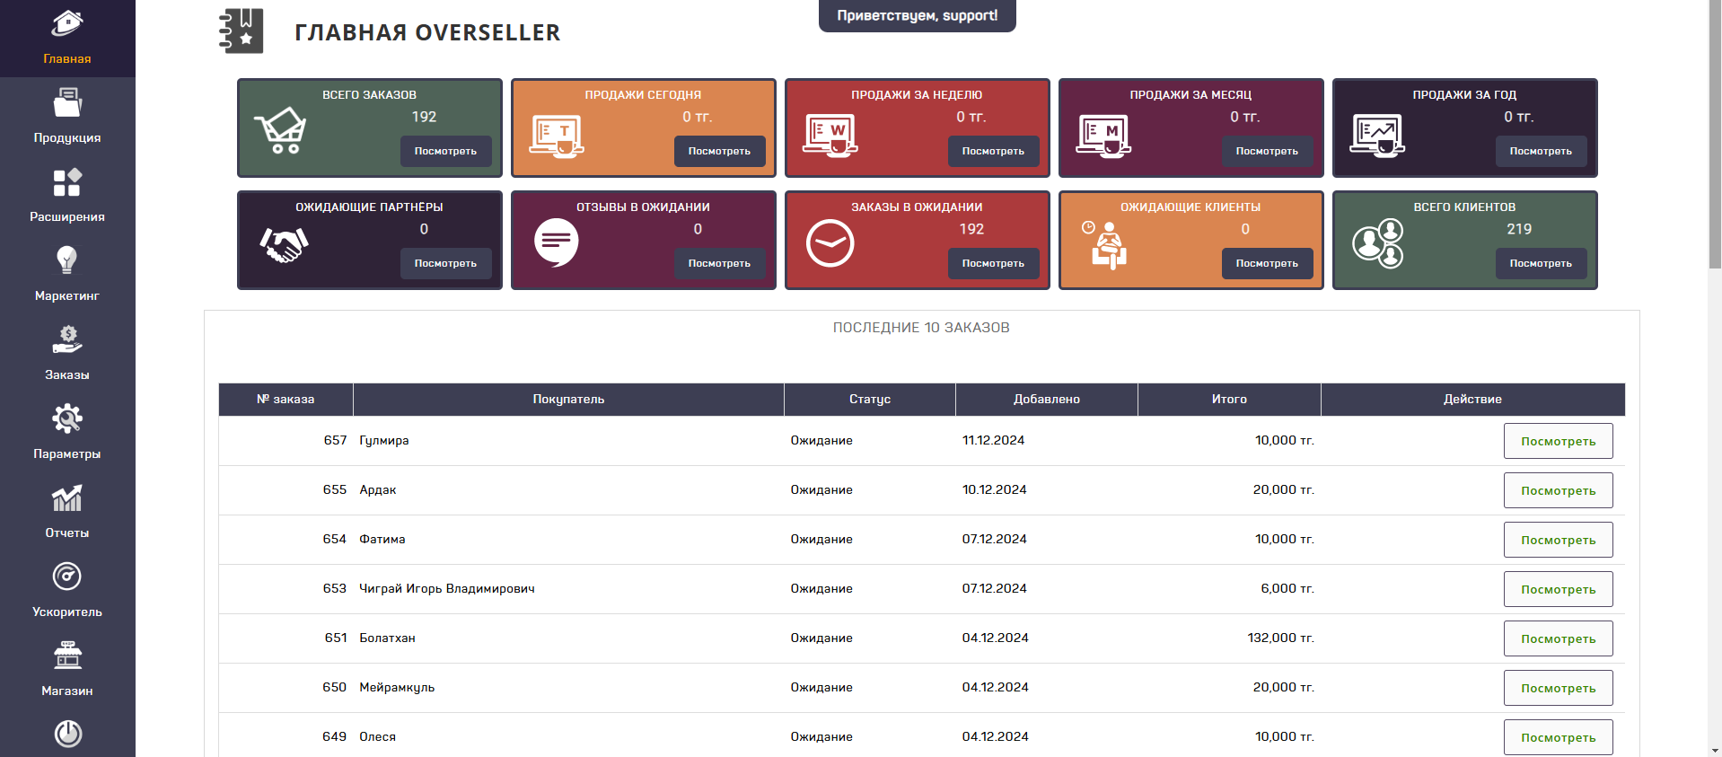Click the Маркетинг lightbulb icon

(67, 260)
